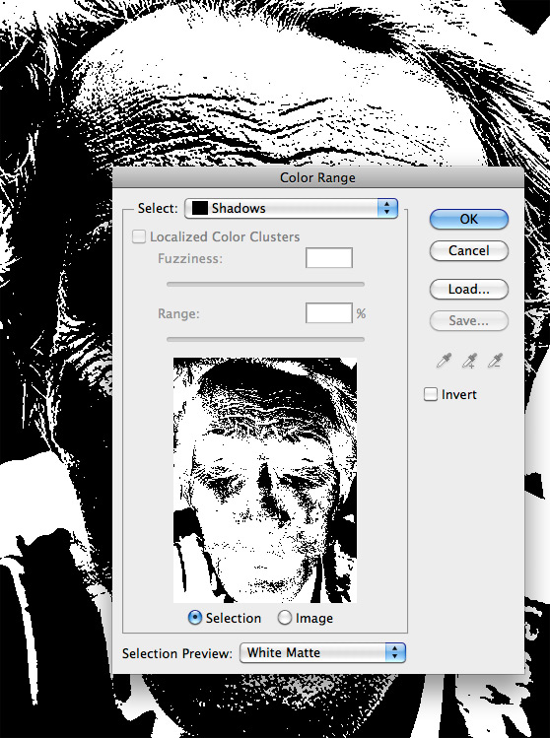The image size is (550, 738).
Task: Click the Load... button
Action: [x=469, y=289]
